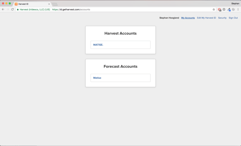Click Sign Out
This screenshot has width=241, height=146.
point(233,18)
